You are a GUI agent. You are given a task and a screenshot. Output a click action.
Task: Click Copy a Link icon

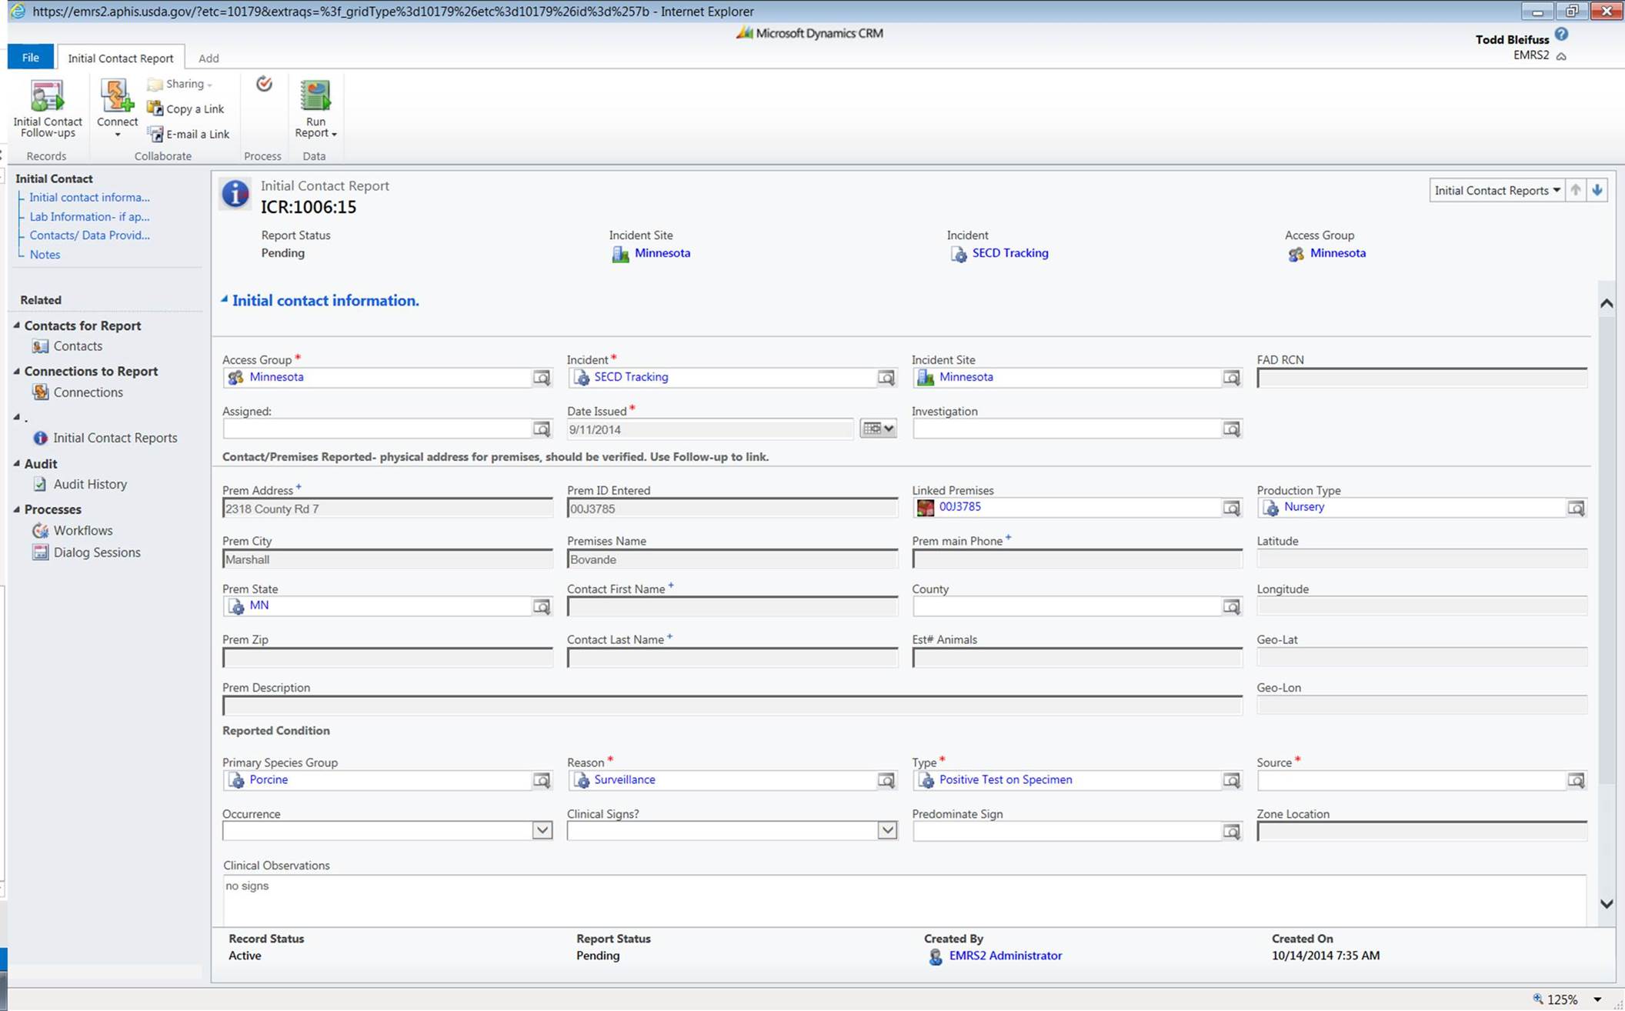[x=155, y=108]
